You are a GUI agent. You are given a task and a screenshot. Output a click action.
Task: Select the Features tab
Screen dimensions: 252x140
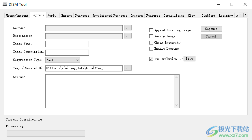153,15
